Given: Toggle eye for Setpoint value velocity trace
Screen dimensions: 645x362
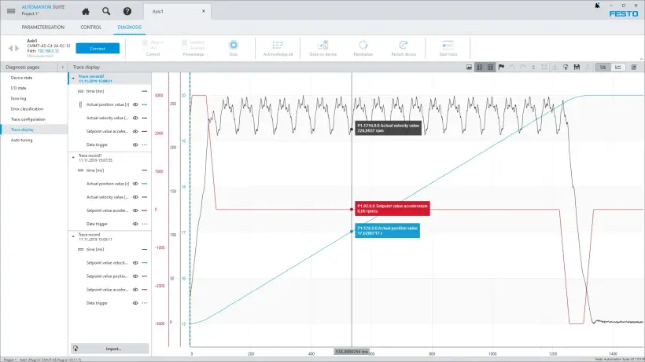Looking at the screenshot, I should 135,263.
